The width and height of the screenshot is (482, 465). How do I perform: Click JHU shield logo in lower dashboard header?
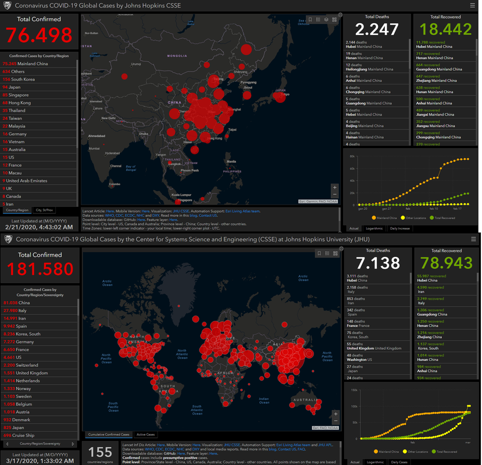tap(8, 239)
